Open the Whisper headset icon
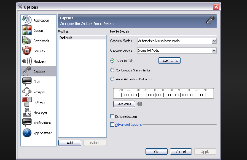This screenshot has height=160, width=247. [x=27, y=92]
